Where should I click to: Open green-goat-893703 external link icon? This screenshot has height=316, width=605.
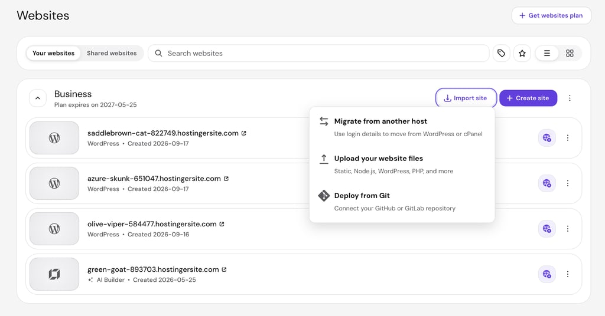coord(224,269)
